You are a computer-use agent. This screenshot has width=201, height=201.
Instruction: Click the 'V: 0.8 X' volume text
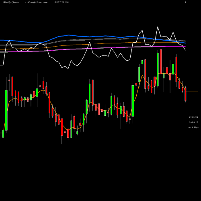(x=193, y=122)
